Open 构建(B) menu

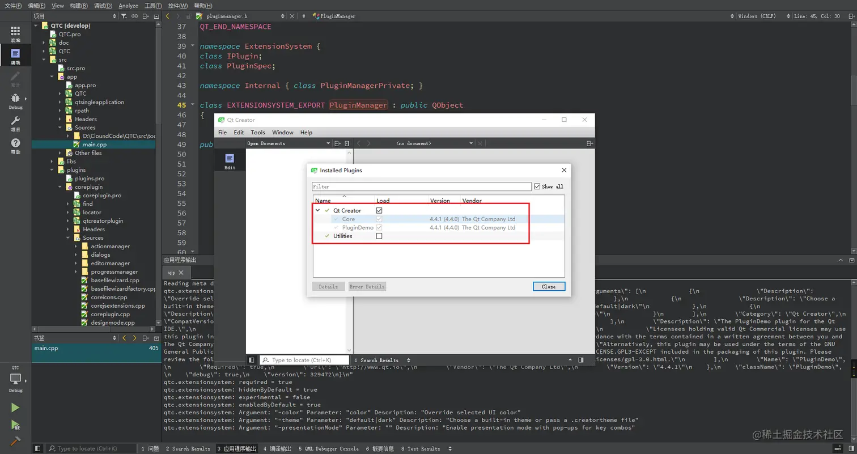point(79,5)
